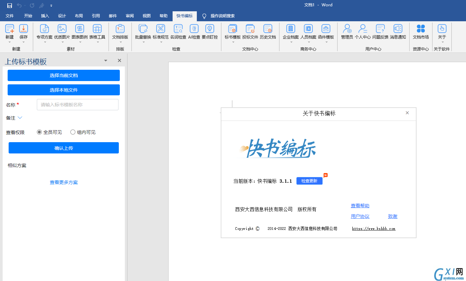The height and width of the screenshot is (281, 466).
Task: Click the 保存 ribbon icon
Action: 24,29
